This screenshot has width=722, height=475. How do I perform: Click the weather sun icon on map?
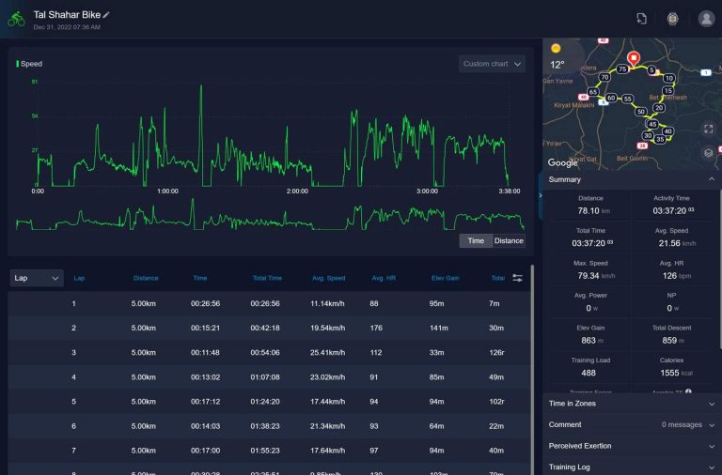click(556, 48)
